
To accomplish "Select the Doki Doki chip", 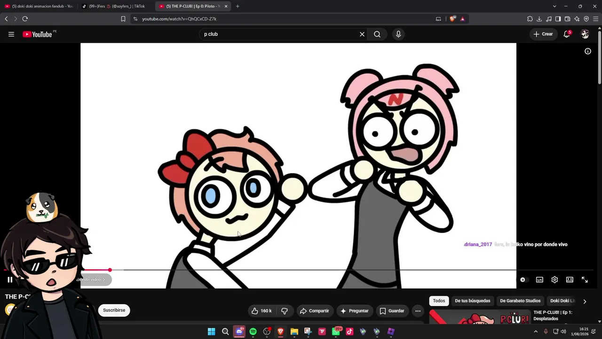I will coord(562,301).
